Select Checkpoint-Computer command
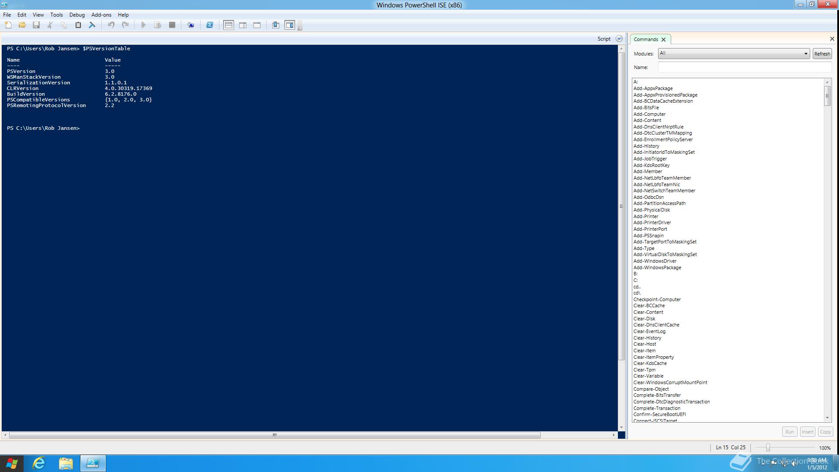839x472 pixels. point(657,299)
